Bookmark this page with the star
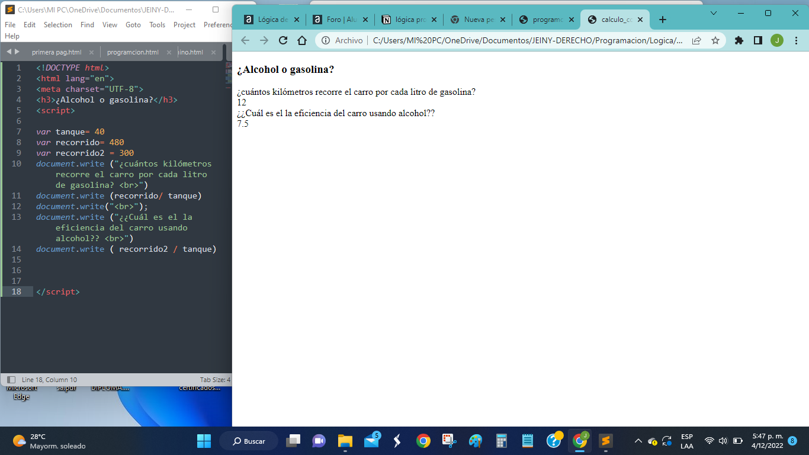The width and height of the screenshot is (809, 455). click(715, 40)
